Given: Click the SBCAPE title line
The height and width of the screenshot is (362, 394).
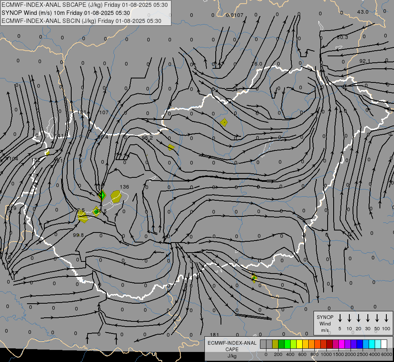Looking at the screenshot, I should coord(85,5).
